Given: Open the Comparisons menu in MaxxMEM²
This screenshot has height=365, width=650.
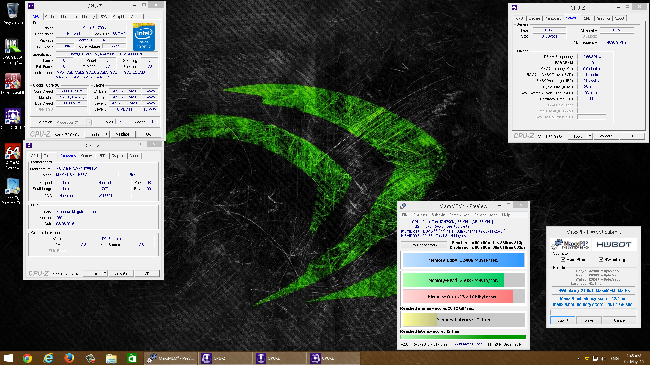Looking at the screenshot, I should coord(485,215).
